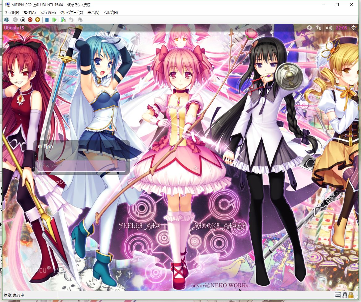The width and height of the screenshot is (361, 302).
Task: Click the Ubuntu15 hostname label
Action: 14,28
